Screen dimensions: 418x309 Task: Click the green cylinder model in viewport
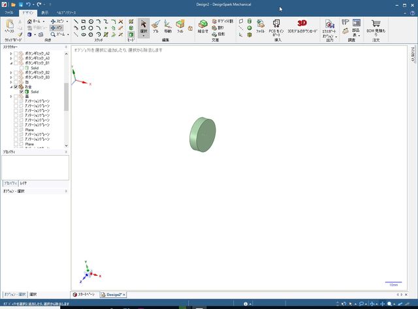[x=202, y=135]
